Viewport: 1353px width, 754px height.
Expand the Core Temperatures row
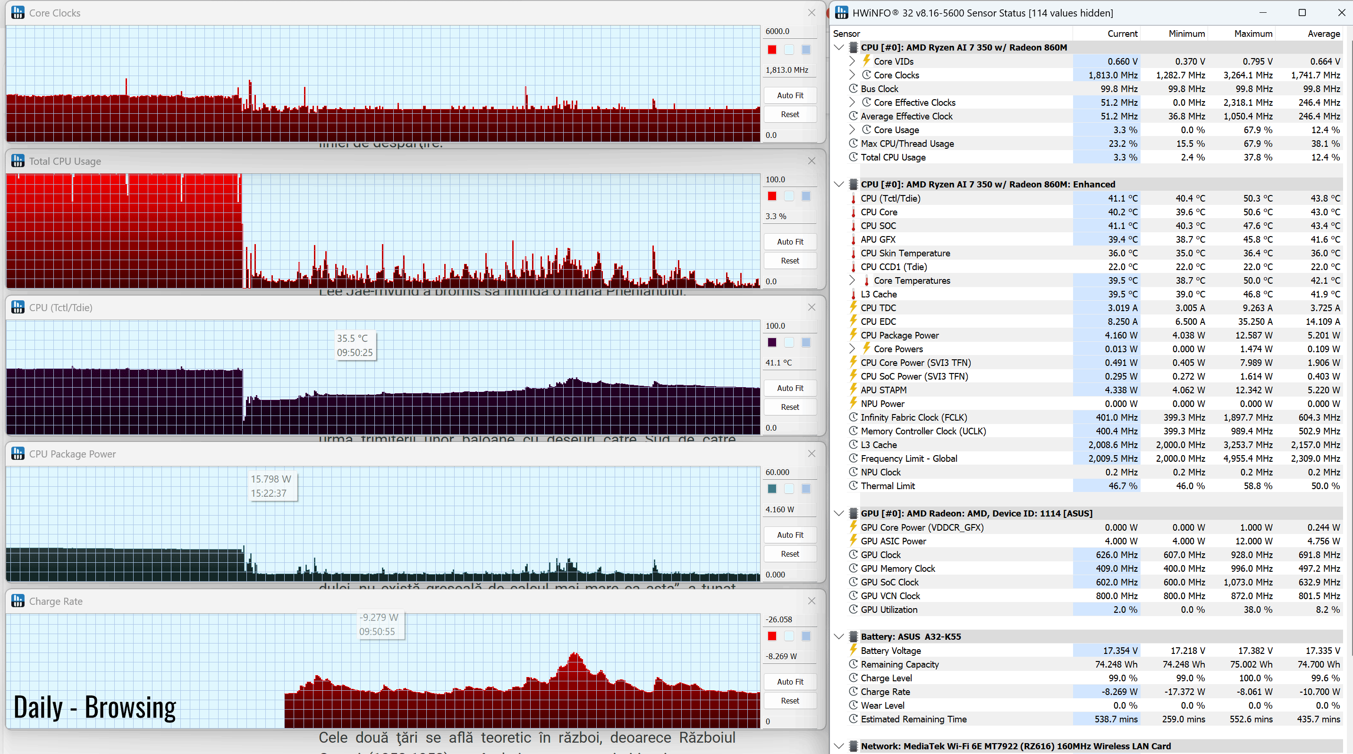852,280
